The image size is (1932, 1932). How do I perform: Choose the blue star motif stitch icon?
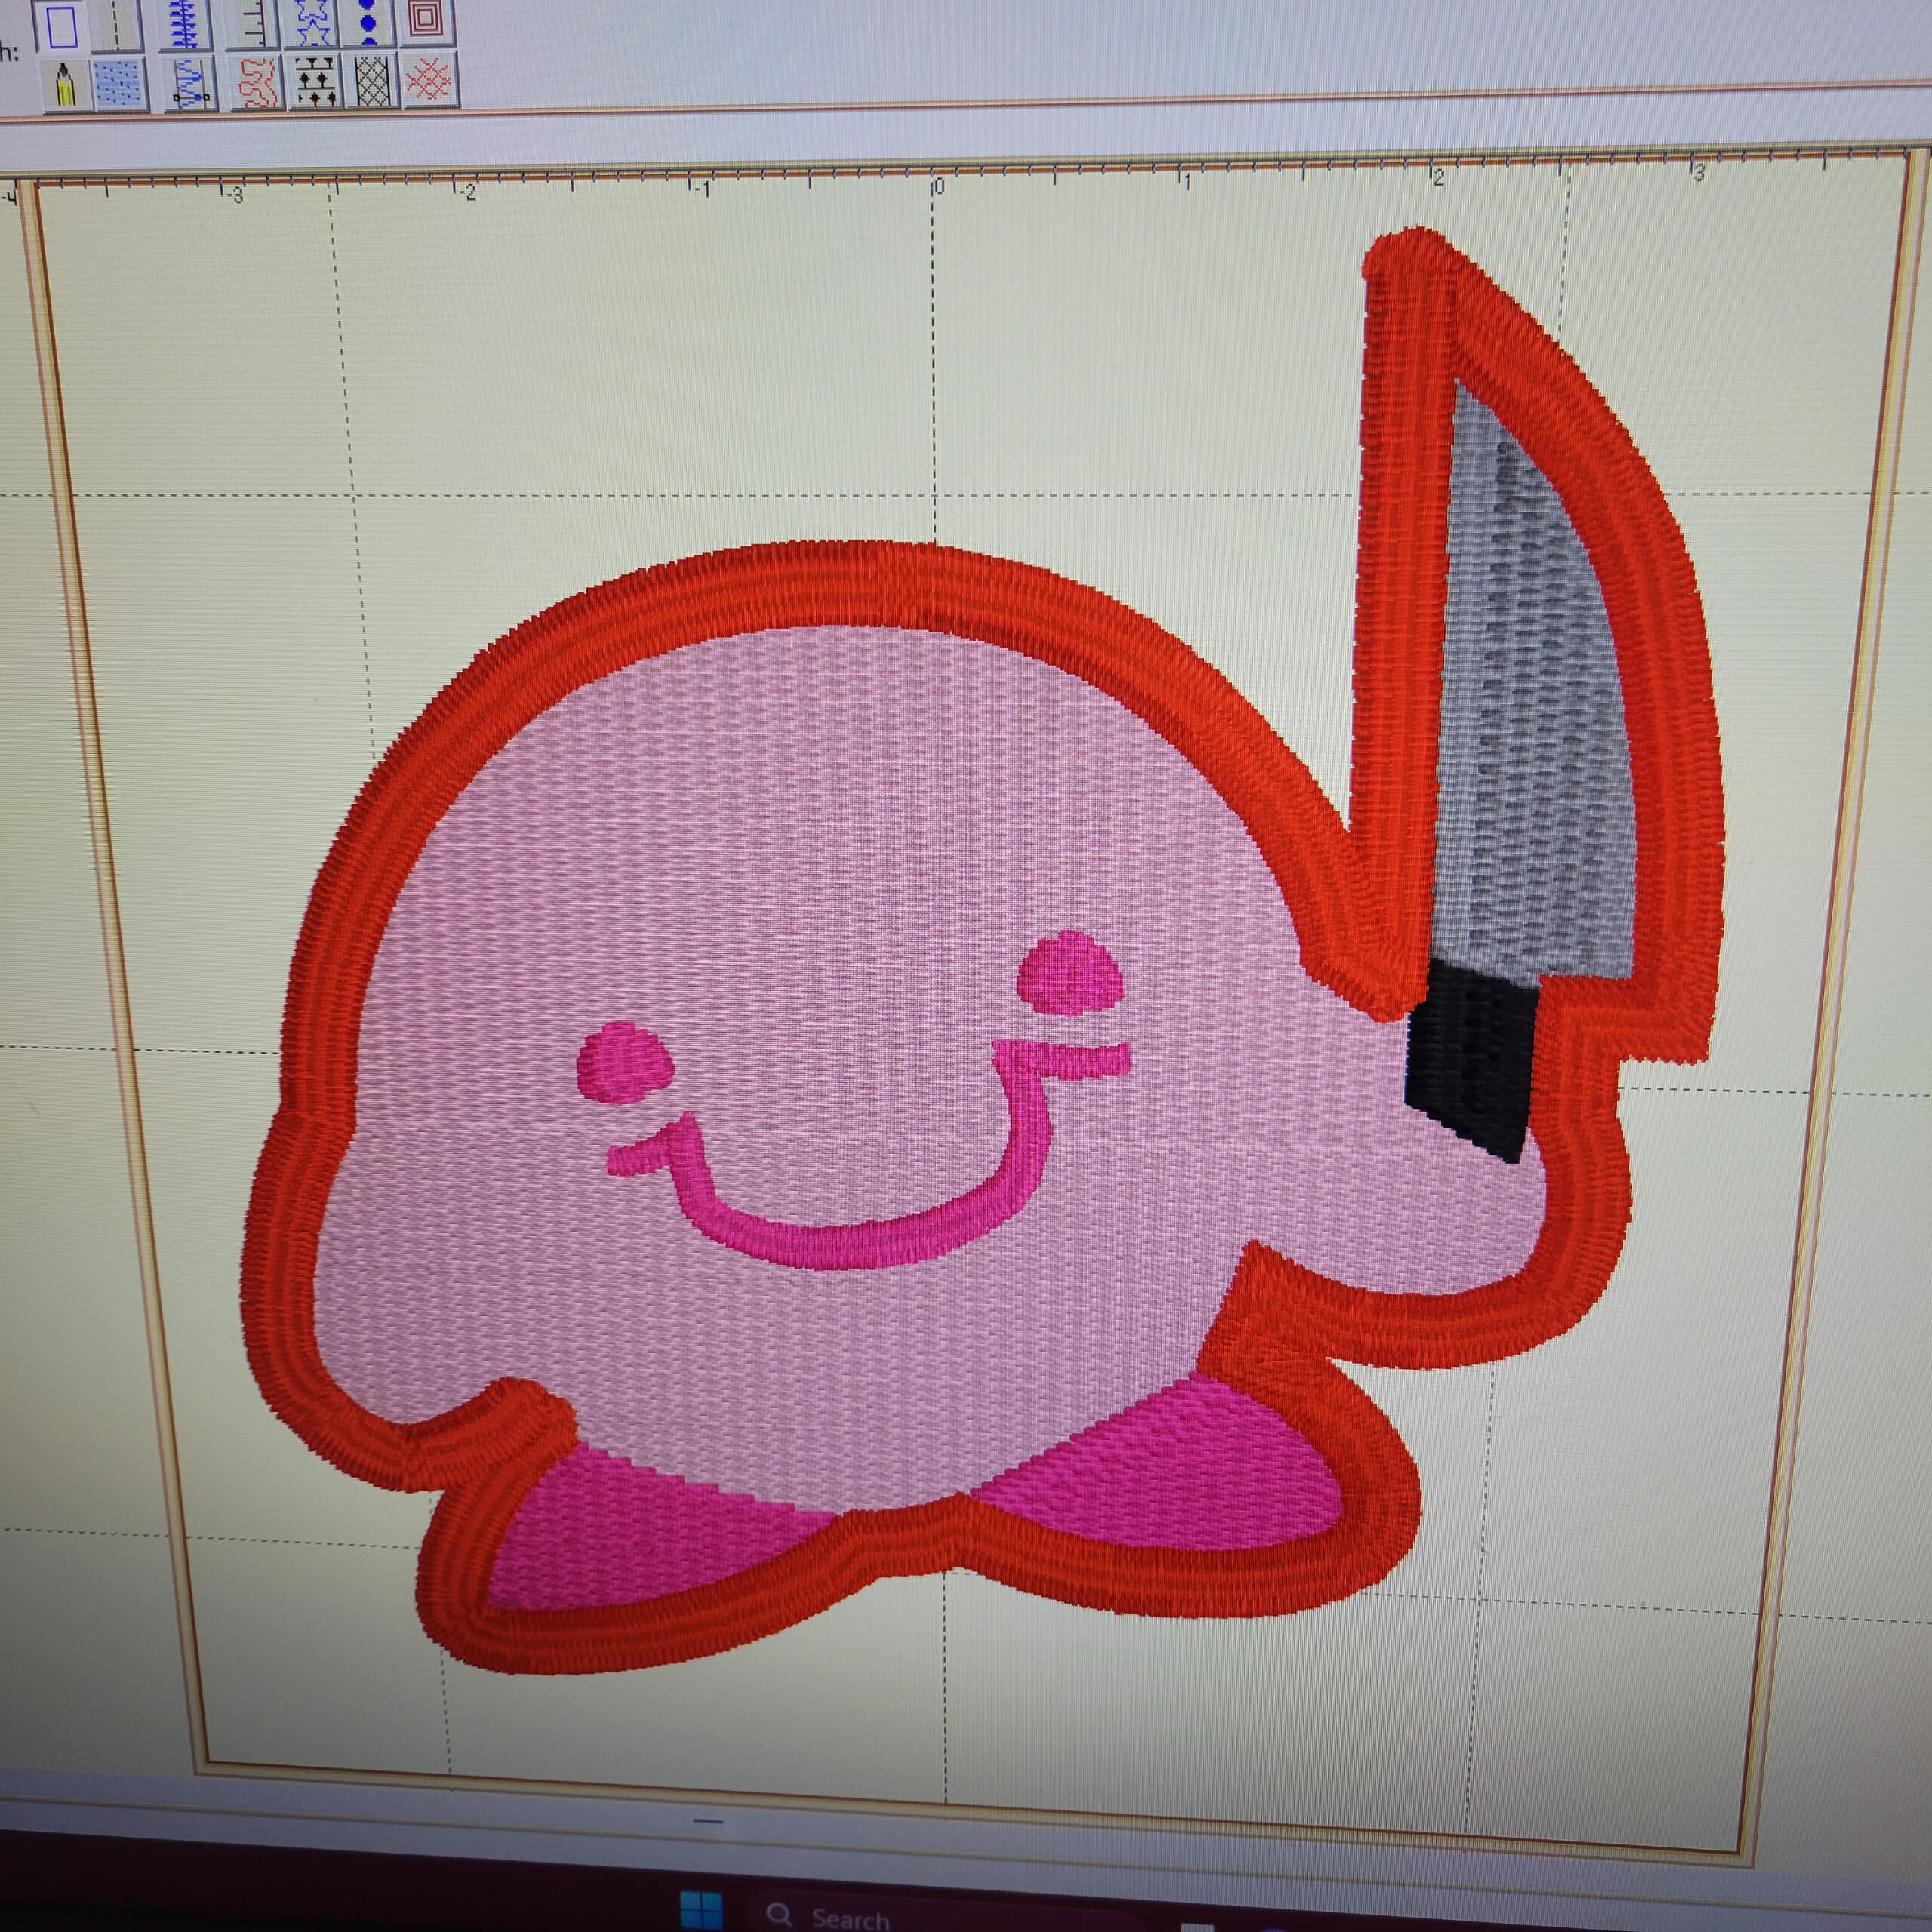pos(312,23)
